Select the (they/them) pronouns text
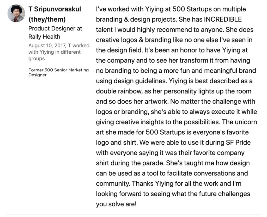This screenshot has height=217, width=267. pos(47,19)
